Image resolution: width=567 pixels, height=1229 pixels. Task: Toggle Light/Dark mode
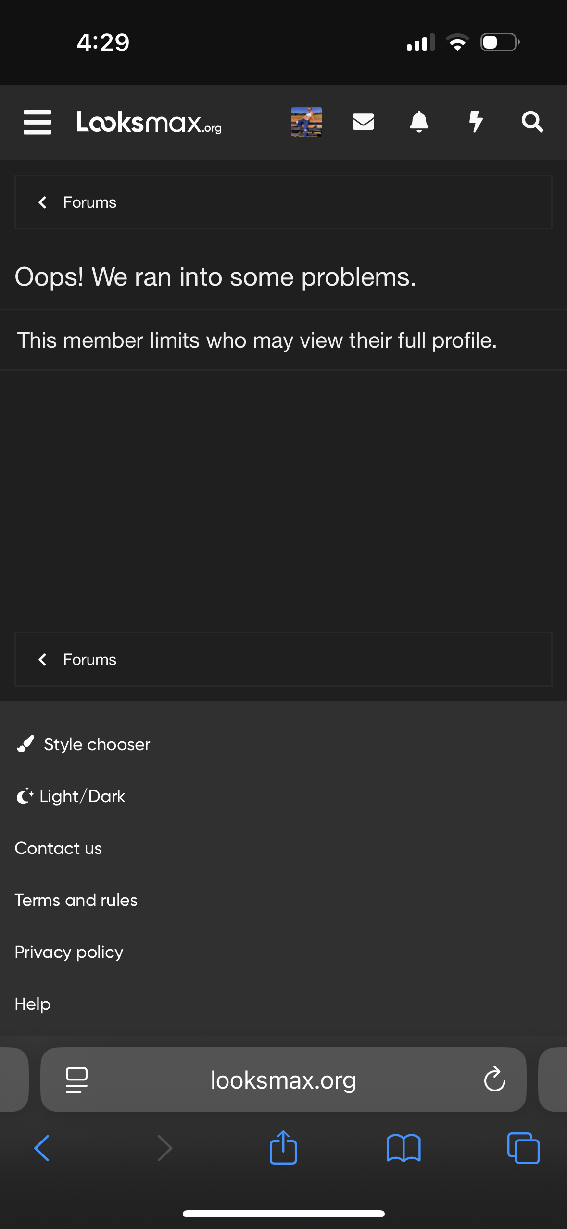pyautogui.click(x=82, y=796)
